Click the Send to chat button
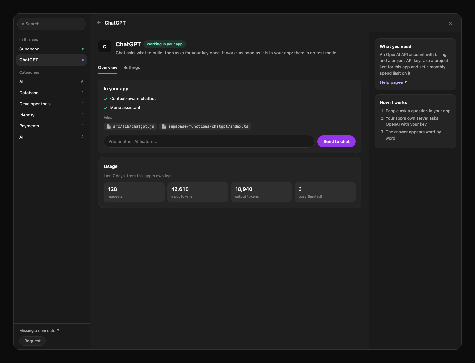 336,141
